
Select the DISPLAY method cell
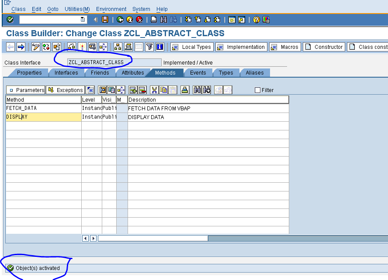click(x=44, y=117)
